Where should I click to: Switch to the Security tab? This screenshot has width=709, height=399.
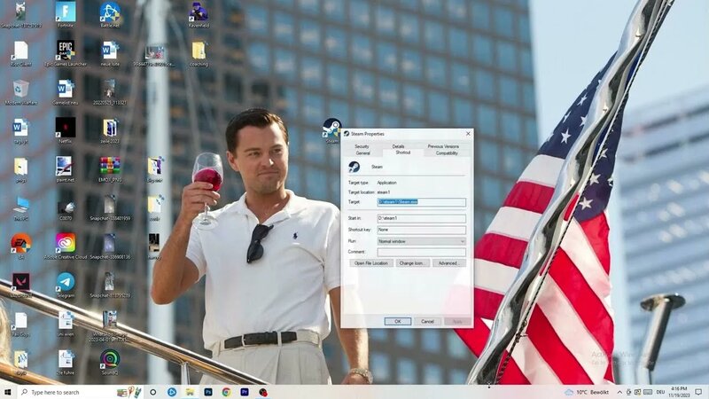(x=362, y=146)
